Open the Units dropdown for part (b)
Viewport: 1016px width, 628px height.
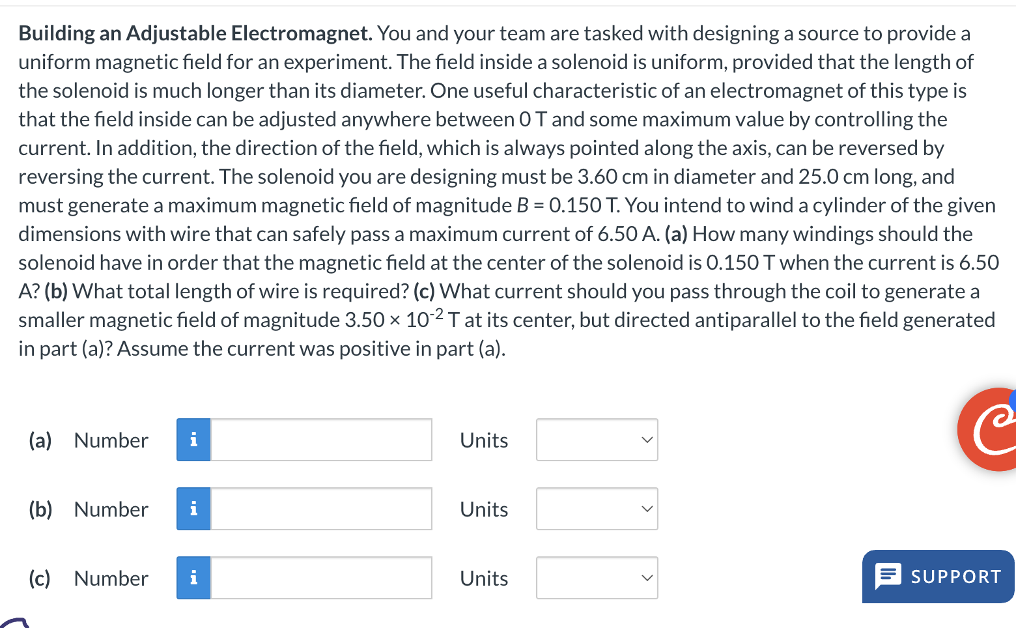597,509
